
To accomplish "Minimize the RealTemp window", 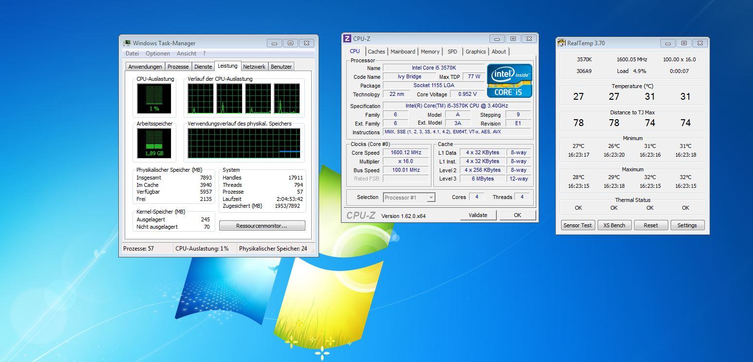I will (x=668, y=43).
